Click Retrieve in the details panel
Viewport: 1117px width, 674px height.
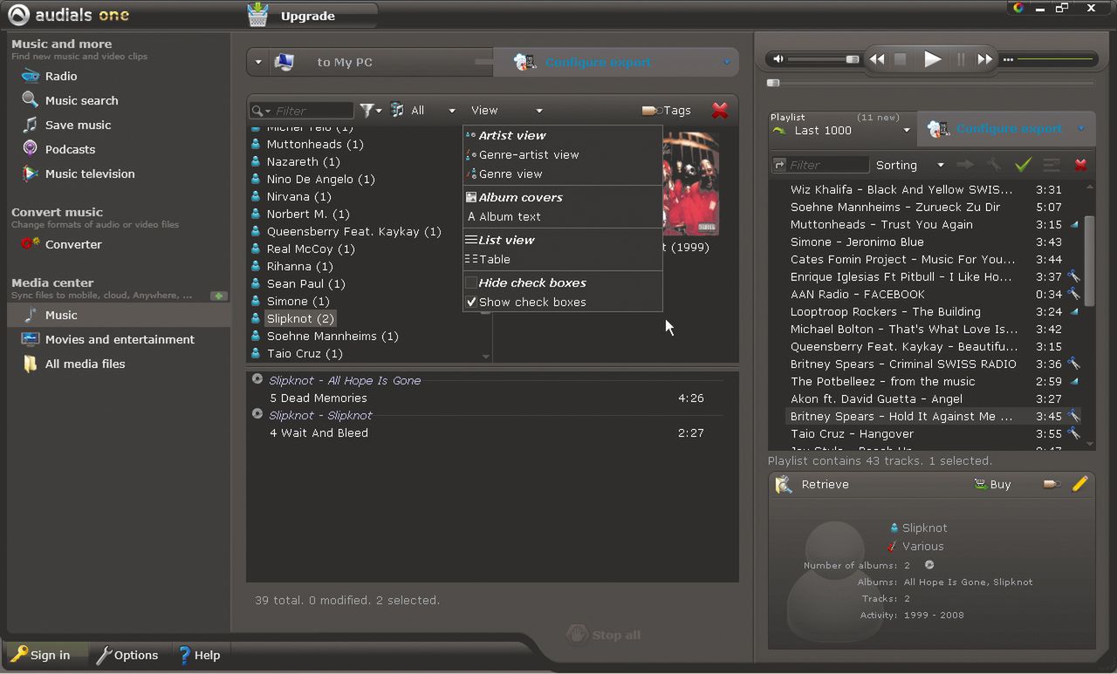pyautogui.click(x=812, y=484)
